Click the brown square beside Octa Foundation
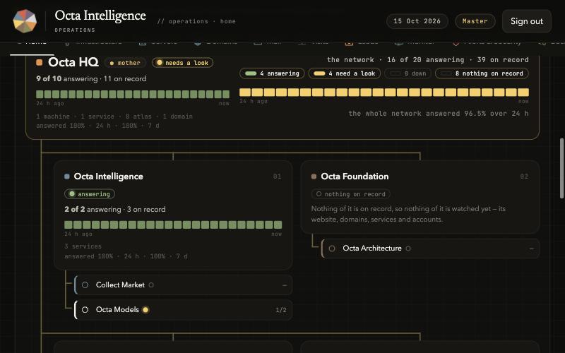Screen dimensions: 565x353 tap(314, 176)
